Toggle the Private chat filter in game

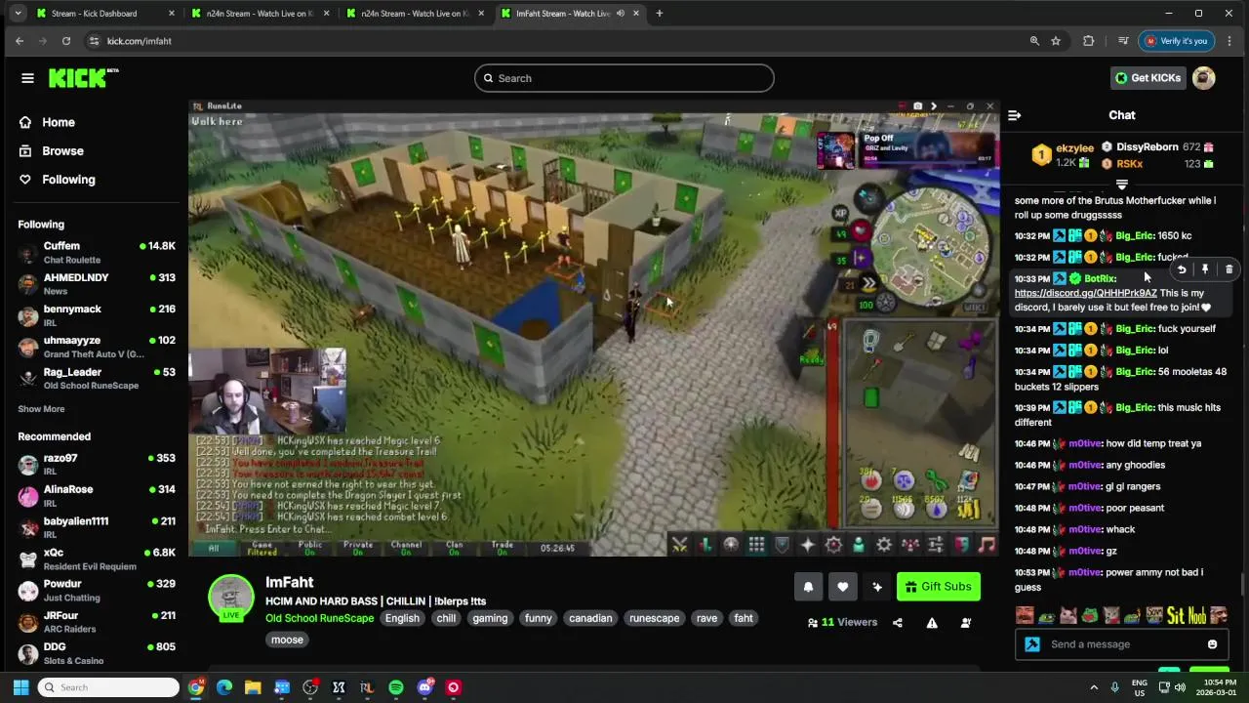(358, 548)
